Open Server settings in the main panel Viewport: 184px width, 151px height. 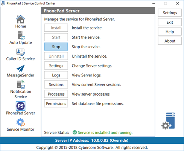(x=56, y=66)
